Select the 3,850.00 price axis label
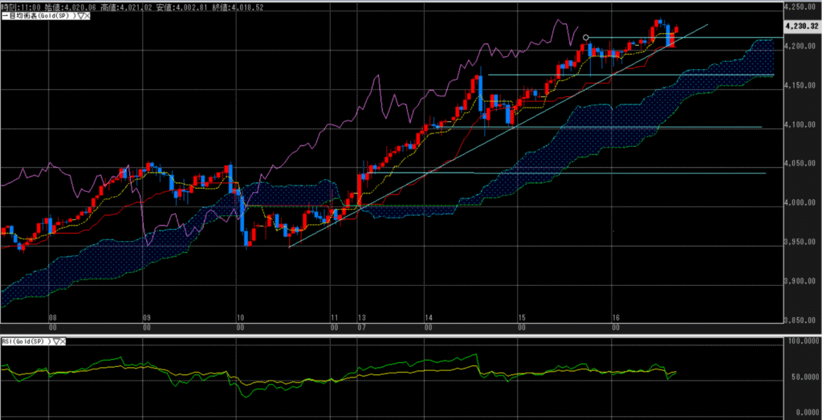Screen dimensions: 822x420 pos(799,321)
